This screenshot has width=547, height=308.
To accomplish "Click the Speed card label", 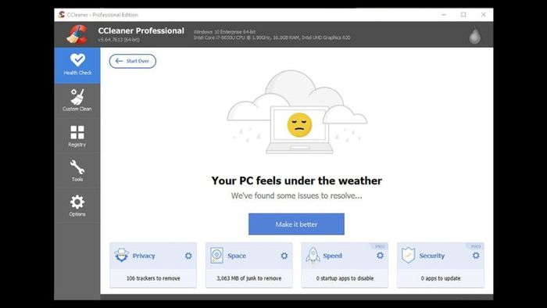I will [332, 256].
